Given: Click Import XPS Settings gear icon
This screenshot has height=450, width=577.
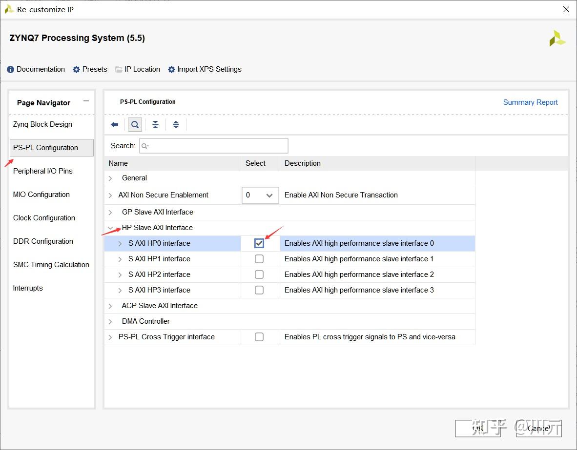Looking at the screenshot, I should click(171, 70).
